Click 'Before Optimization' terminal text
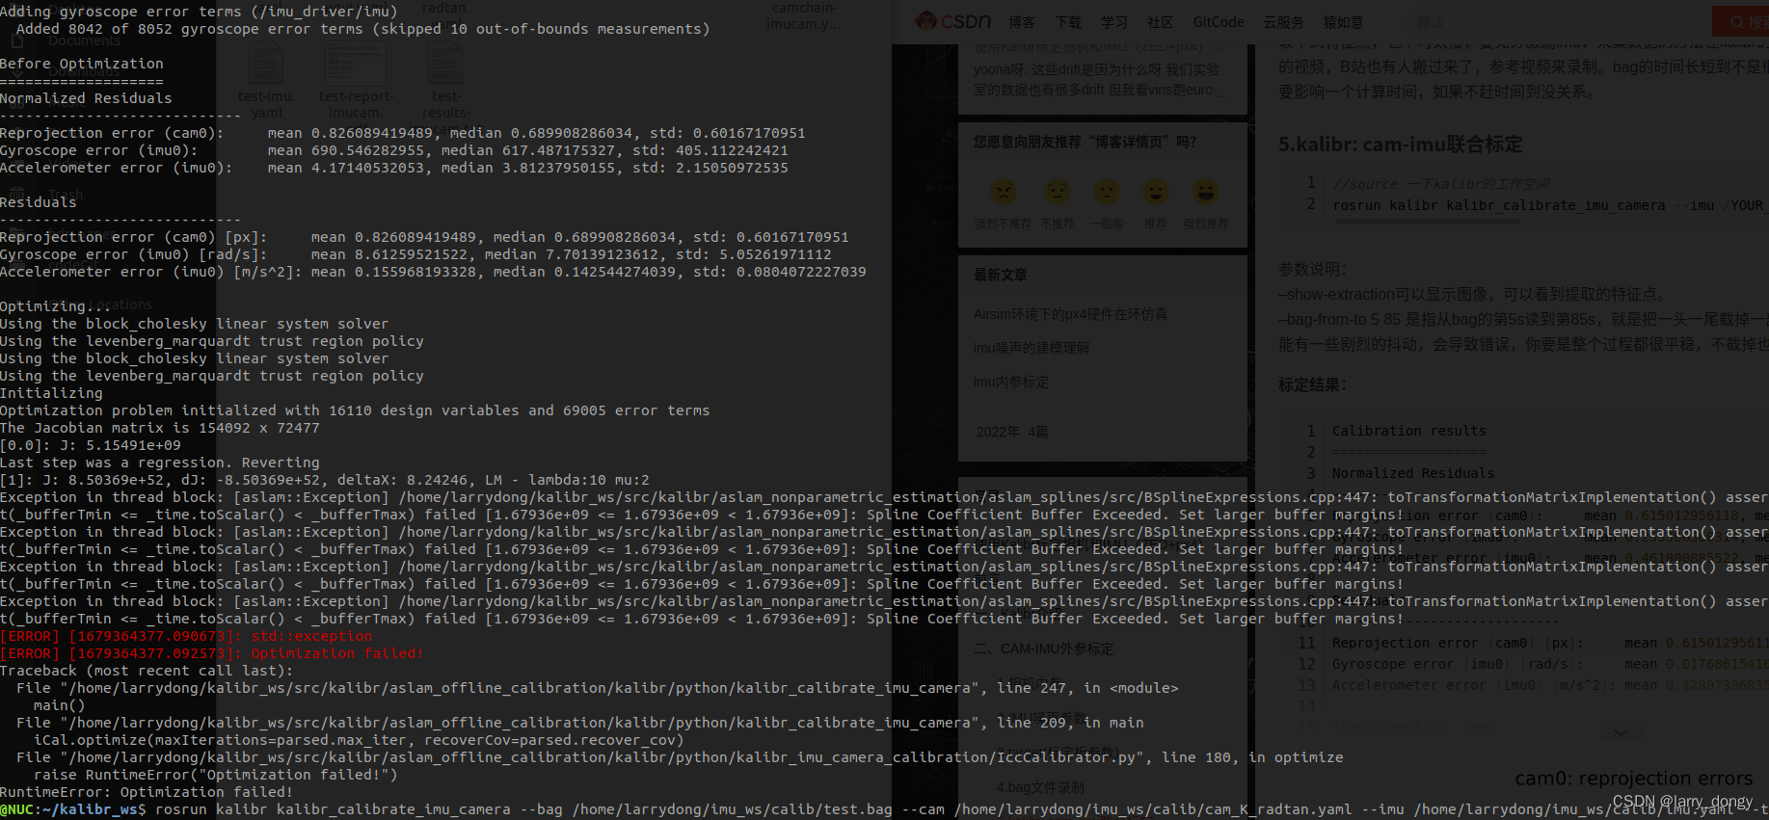This screenshot has width=1769, height=820. click(82, 64)
